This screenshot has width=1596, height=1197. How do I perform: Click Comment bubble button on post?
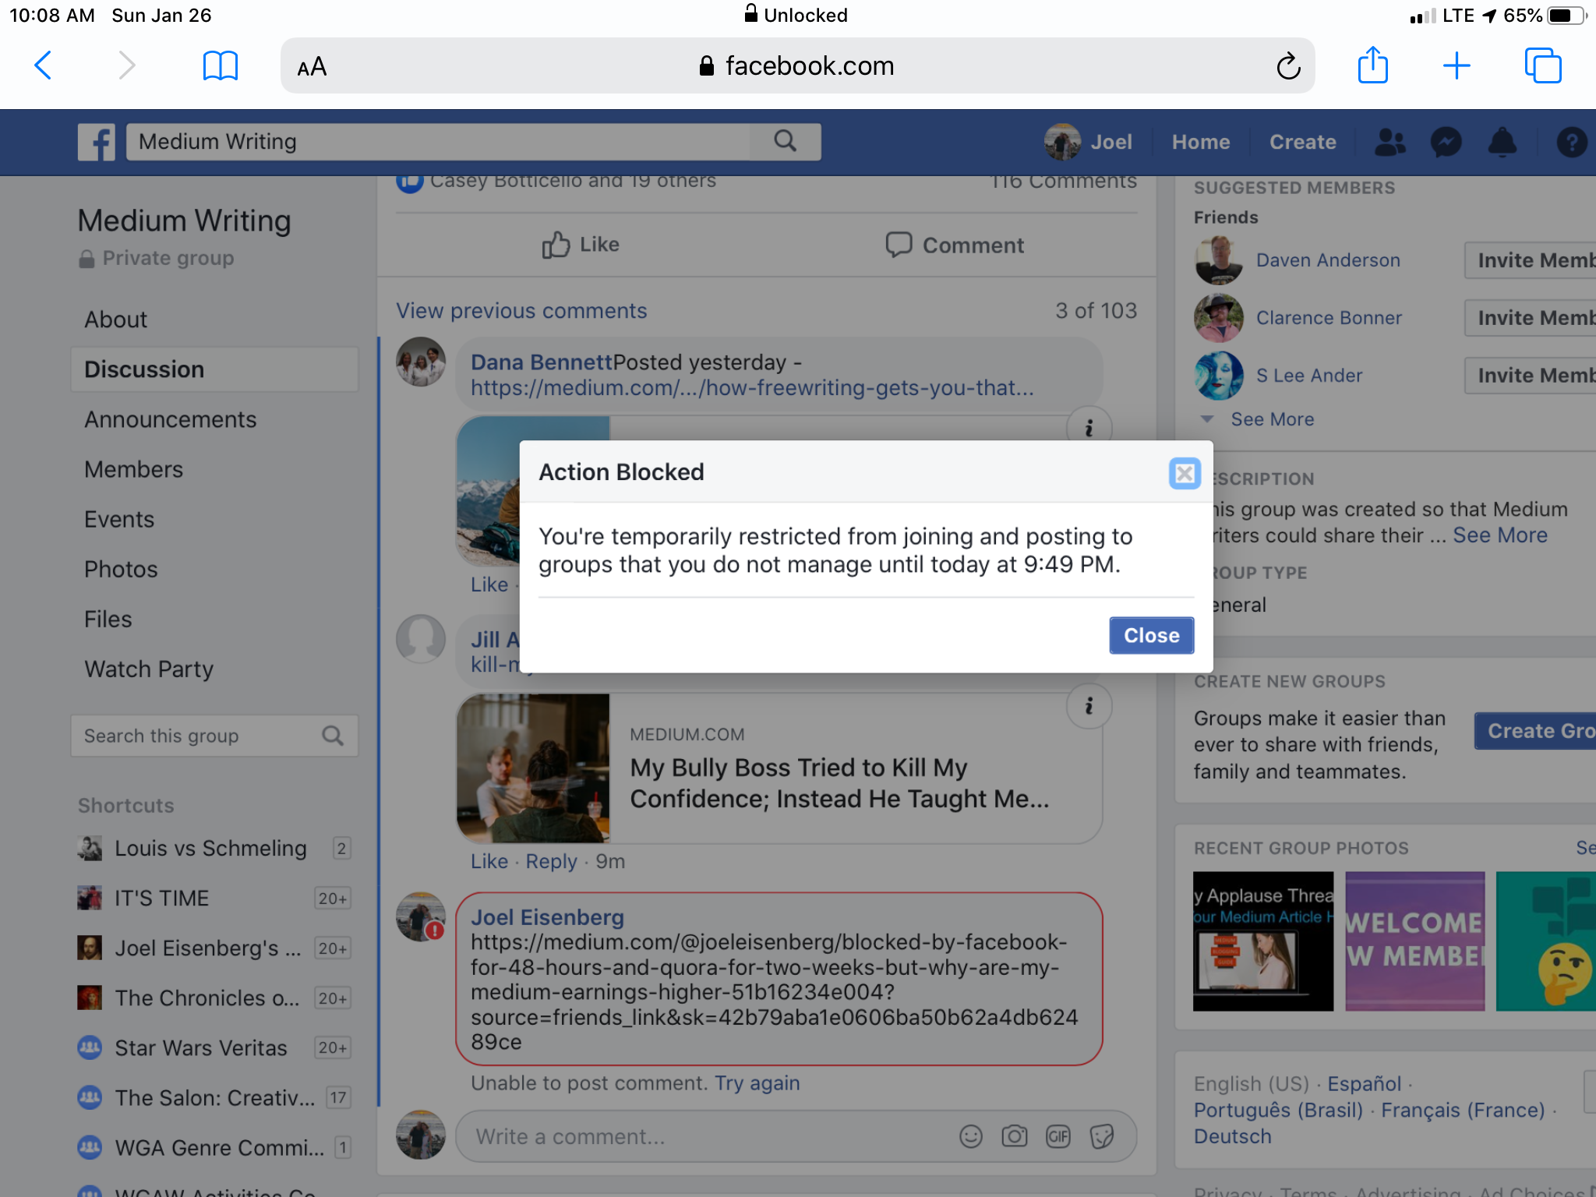pos(955,245)
